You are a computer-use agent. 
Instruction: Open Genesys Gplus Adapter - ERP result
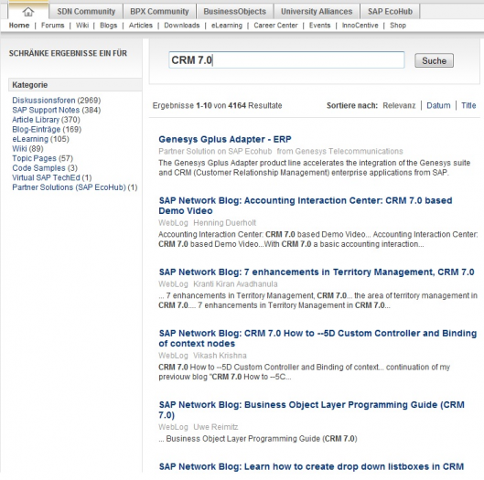pos(225,139)
